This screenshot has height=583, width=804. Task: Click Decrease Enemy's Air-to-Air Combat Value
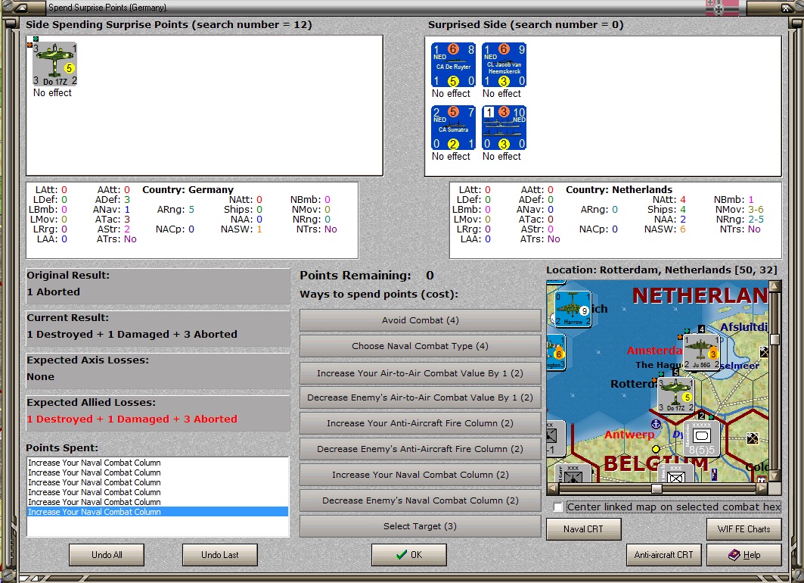point(420,397)
